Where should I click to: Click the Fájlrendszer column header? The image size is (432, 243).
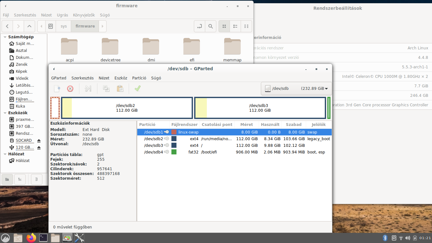(x=184, y=125)
